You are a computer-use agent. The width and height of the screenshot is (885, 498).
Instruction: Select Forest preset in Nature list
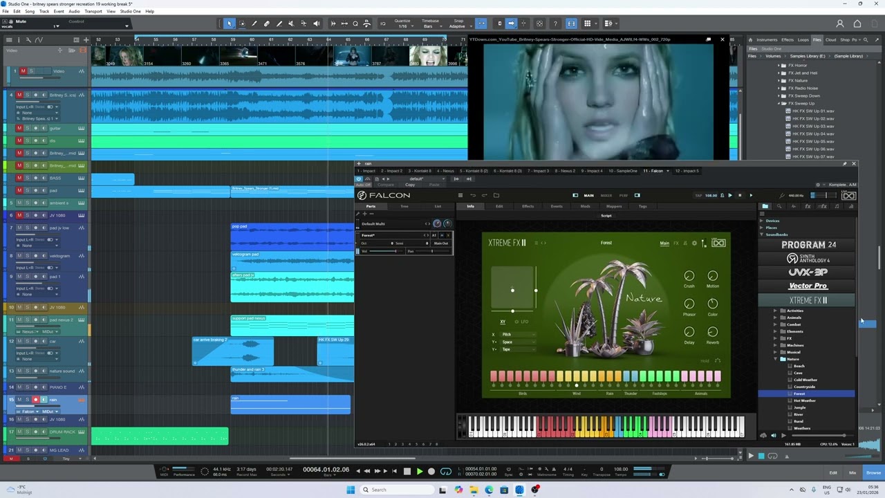[806, 394]
